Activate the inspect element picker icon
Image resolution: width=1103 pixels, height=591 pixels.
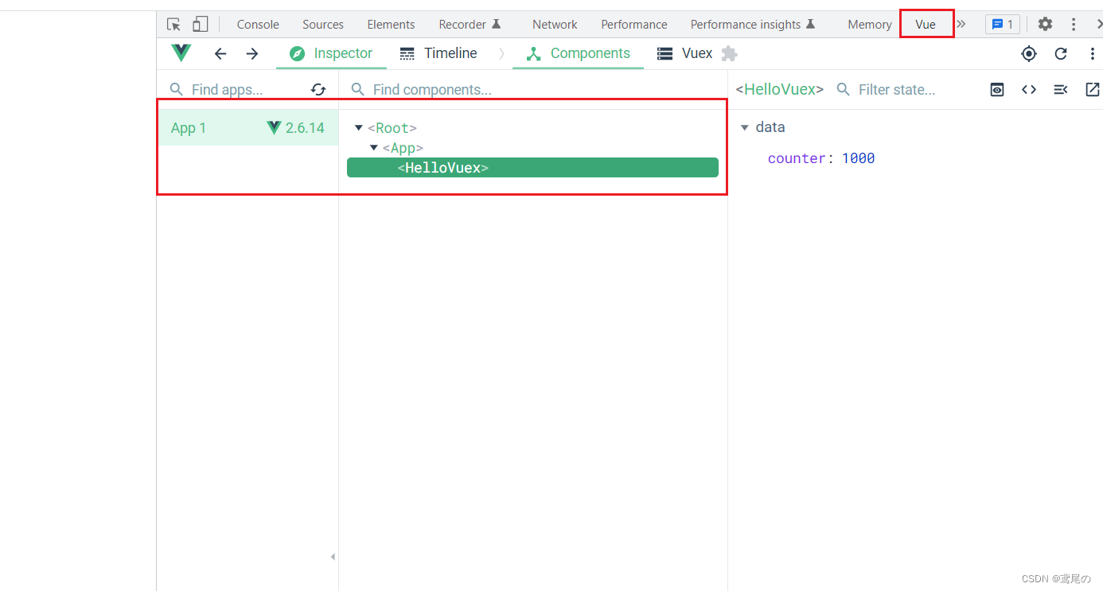point(173,25)
